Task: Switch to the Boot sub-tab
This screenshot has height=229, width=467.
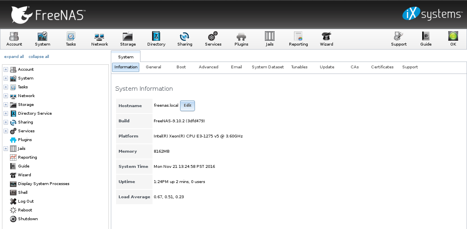Action: coord(181,67)
